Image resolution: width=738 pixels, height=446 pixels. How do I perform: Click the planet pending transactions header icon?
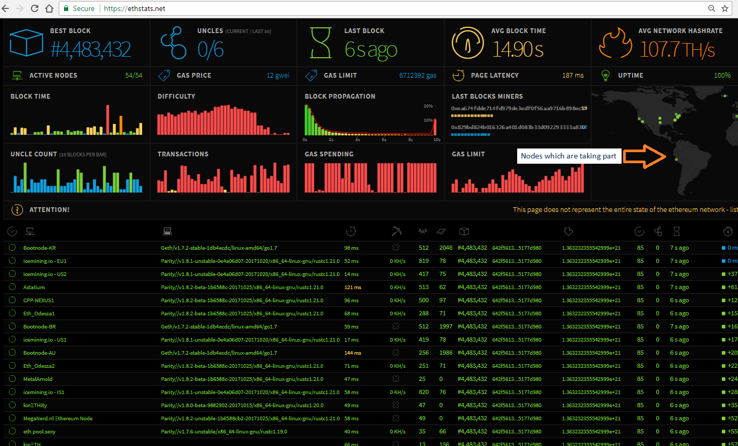442,231
